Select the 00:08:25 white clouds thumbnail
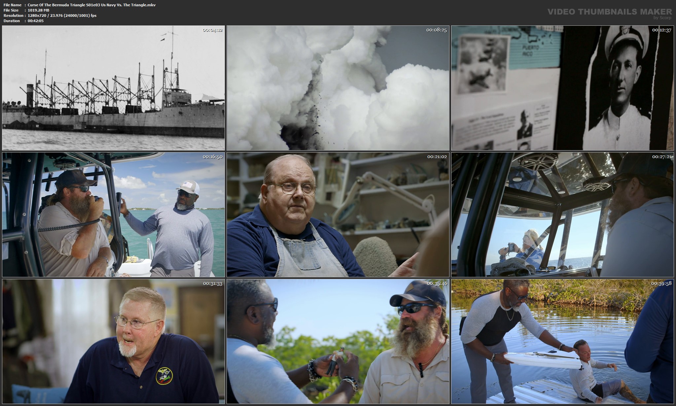Image resolution: width=676 pixels, height=406 pixels. 338,88
